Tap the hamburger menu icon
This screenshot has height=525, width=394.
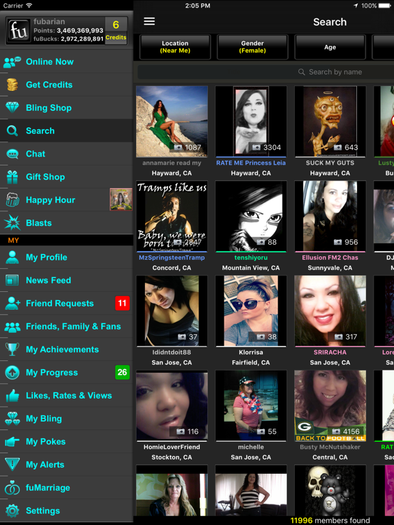click(x=149, y=21)
